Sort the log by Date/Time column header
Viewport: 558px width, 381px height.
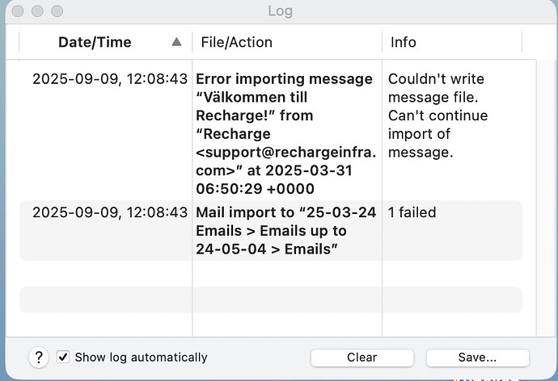pyautogui.click(x=95, y=42)
